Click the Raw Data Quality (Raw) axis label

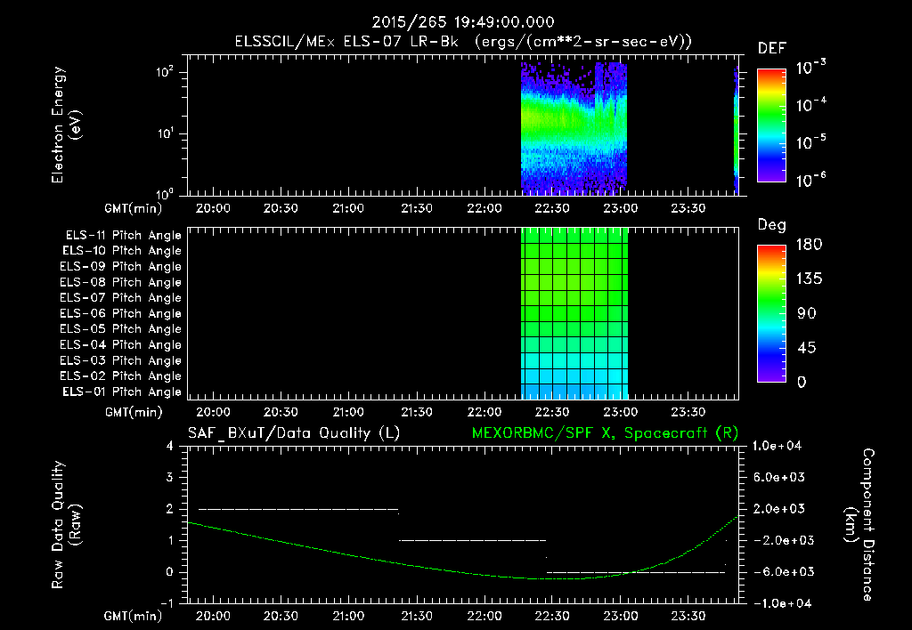(66, 525)
